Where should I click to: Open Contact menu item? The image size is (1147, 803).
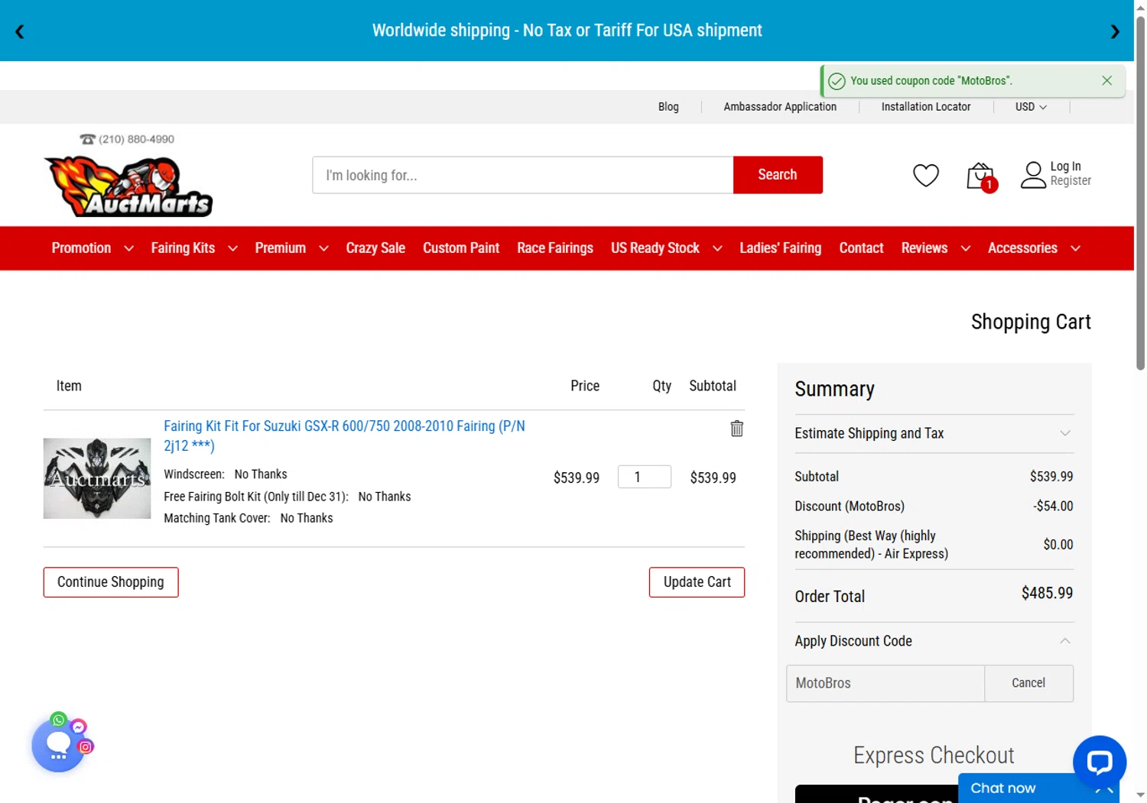(861, 248)
